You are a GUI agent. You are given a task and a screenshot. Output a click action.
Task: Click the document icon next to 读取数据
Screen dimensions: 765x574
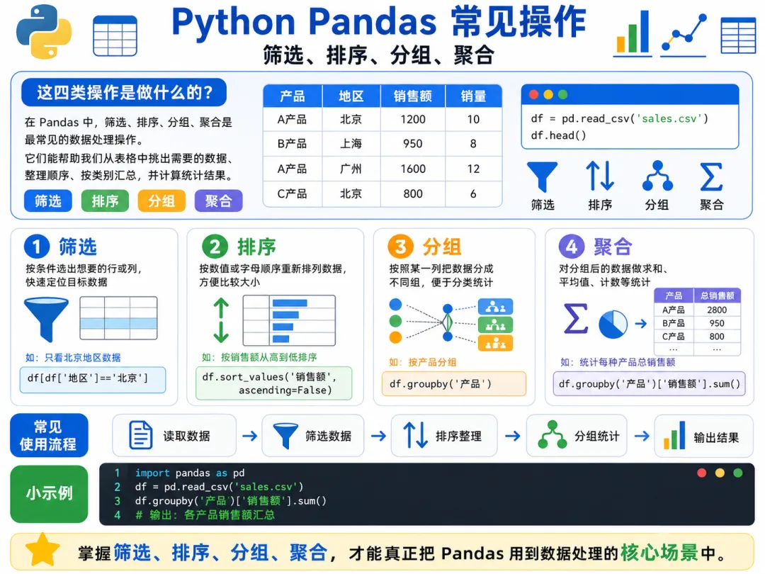coord(140,435)
